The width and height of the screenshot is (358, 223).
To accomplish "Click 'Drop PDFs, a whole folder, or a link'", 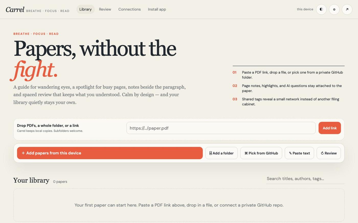I will (48, 126).
